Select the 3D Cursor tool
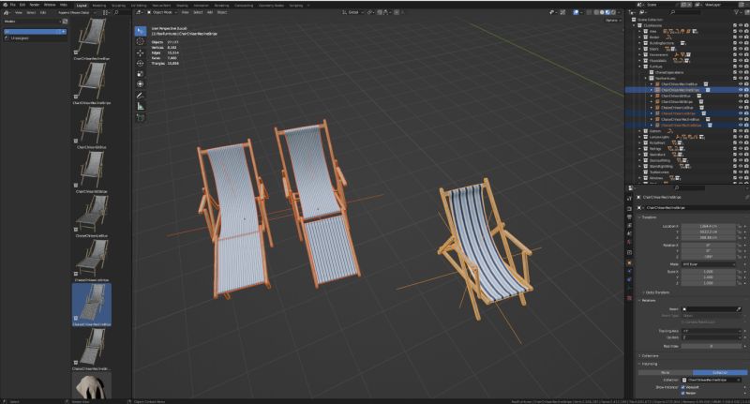Image resolution: width=750 pixels, height=404 pixels. tap(140, 41)
